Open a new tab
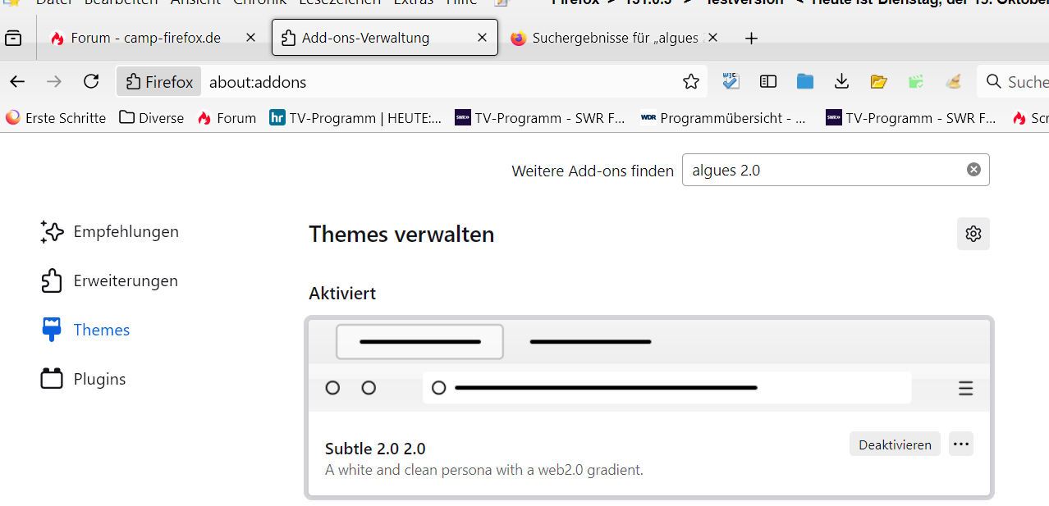 751,38
